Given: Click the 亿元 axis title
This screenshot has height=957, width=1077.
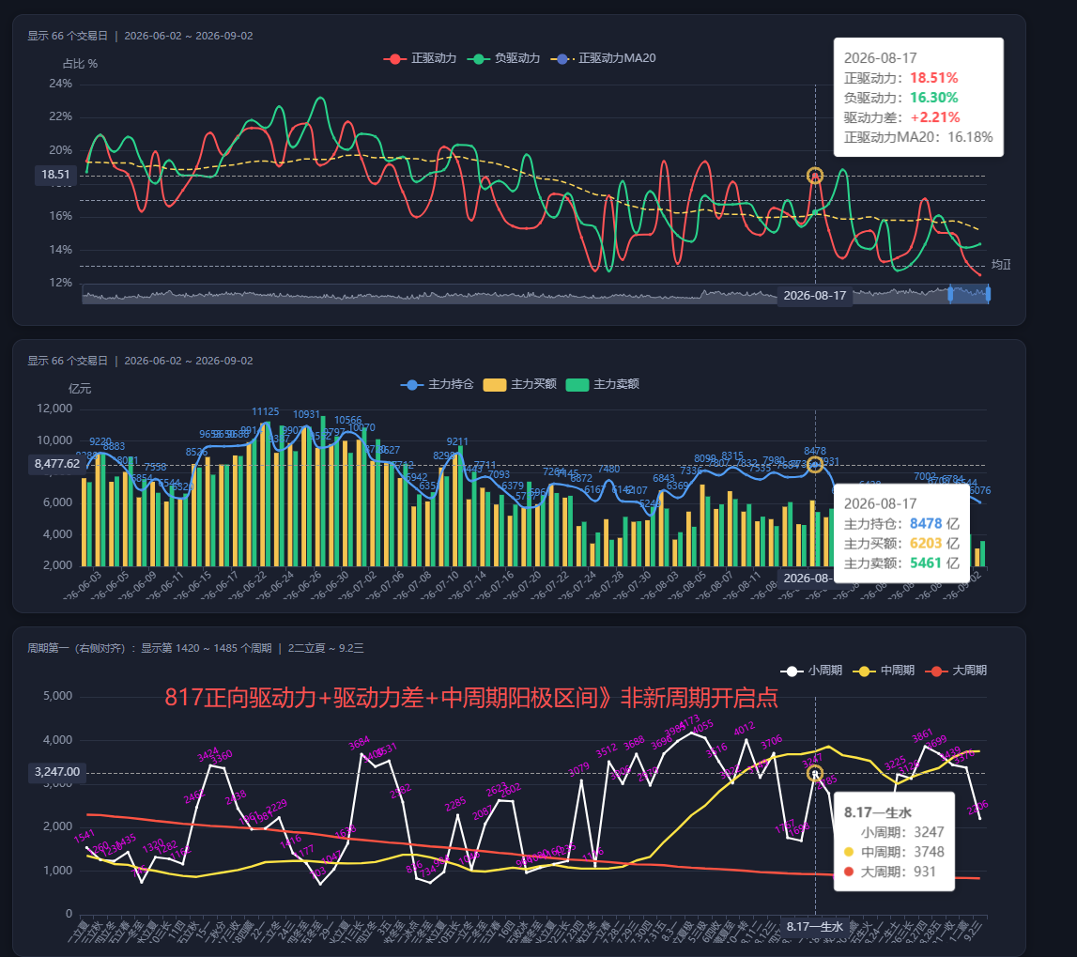Looking at the screenshot, I should [x=80, y=389].
